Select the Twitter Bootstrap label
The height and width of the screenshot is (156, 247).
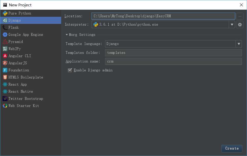tap(26, 99)
